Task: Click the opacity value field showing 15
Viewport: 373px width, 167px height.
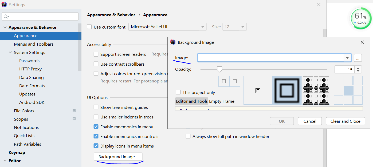Action: click(344, 70)
